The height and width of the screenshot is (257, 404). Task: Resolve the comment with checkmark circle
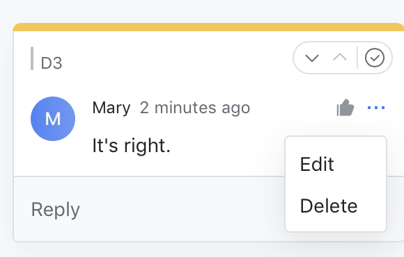(x=375, y=58)
